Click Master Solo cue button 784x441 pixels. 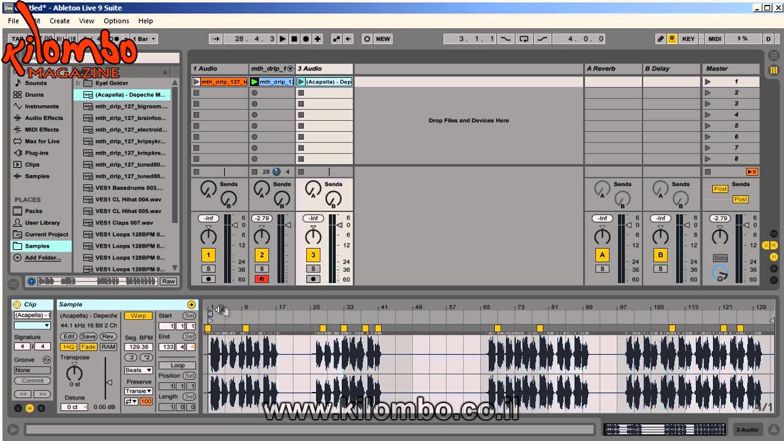pyautogui.click(x=720, y=258)
